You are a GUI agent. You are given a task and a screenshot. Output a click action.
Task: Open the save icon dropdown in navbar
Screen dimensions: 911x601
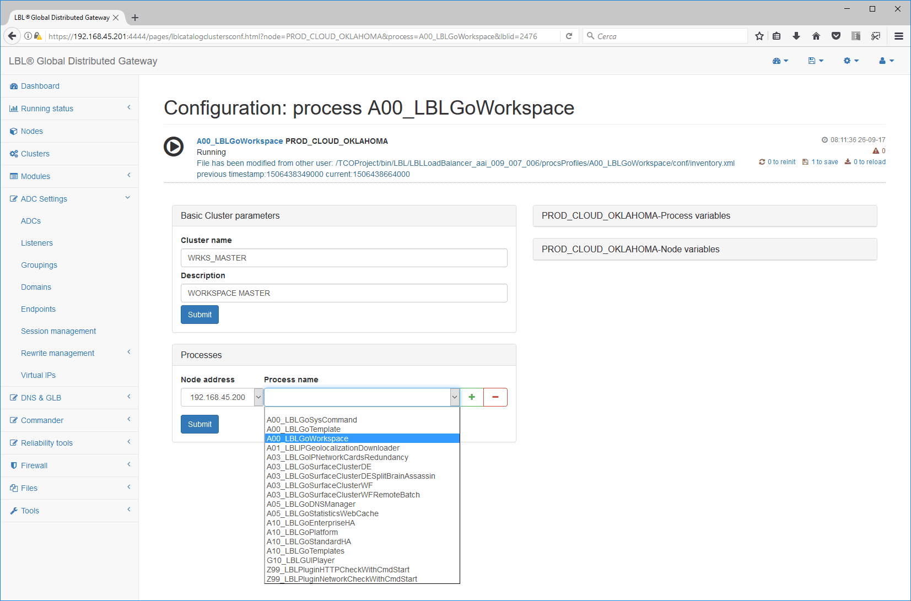pyautogui.click(x=816, y=61)
